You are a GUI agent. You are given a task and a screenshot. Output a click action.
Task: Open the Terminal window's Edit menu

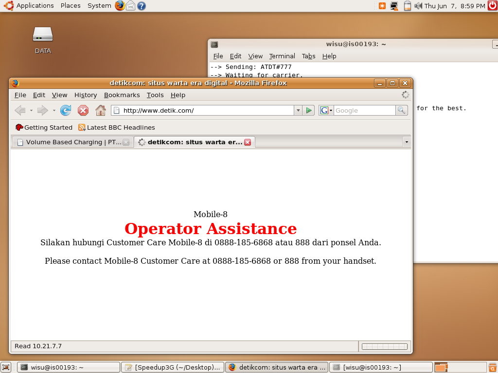pos(236,56)
